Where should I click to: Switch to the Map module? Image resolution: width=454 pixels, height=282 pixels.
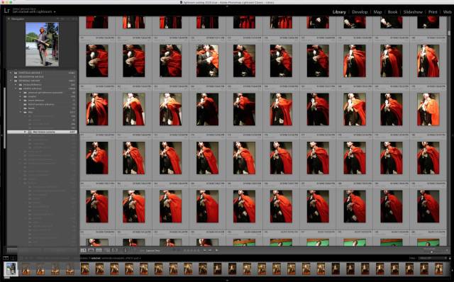pos(377,12)
